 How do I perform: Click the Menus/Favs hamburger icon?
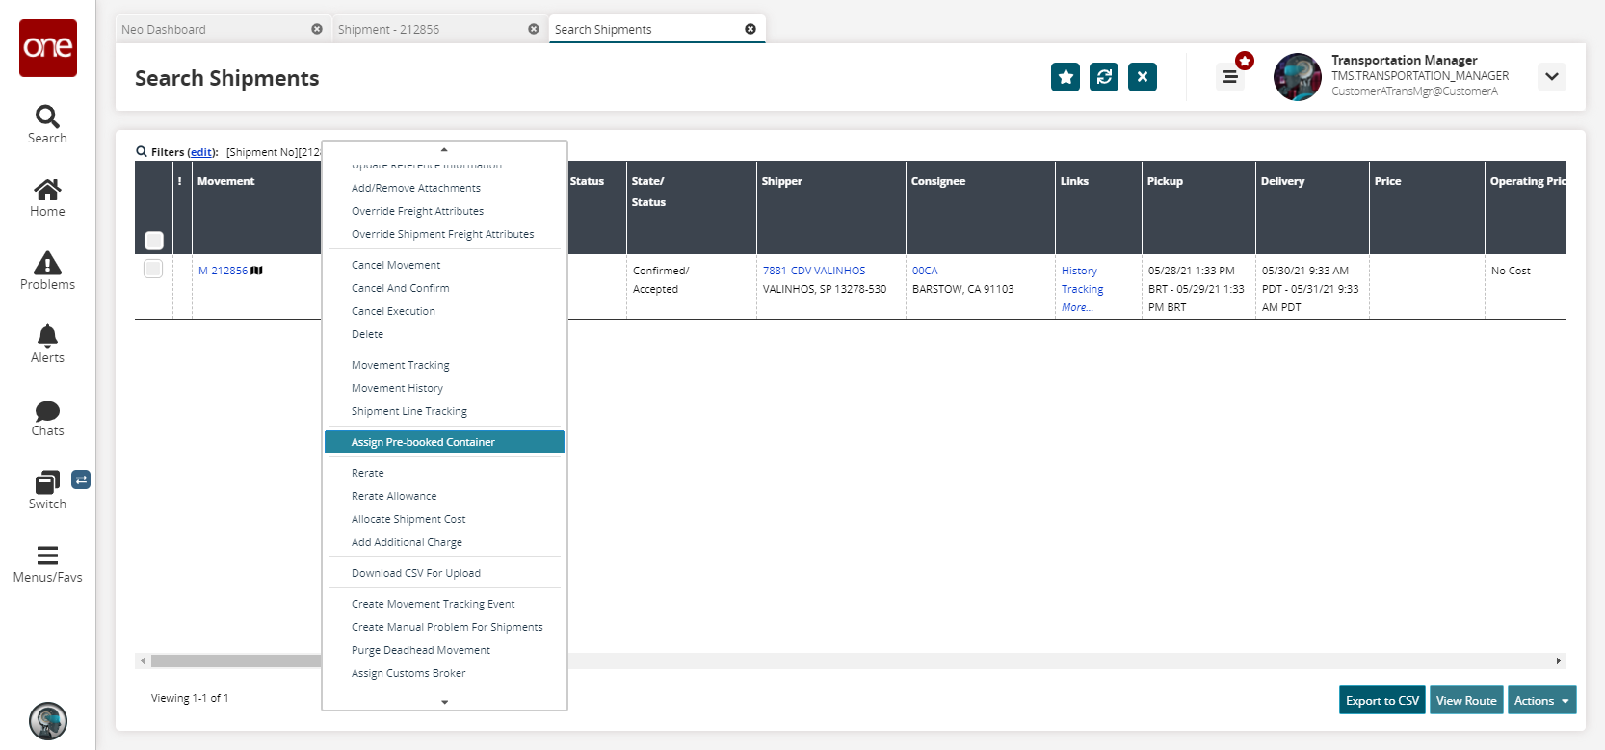(x=47, y=556)
